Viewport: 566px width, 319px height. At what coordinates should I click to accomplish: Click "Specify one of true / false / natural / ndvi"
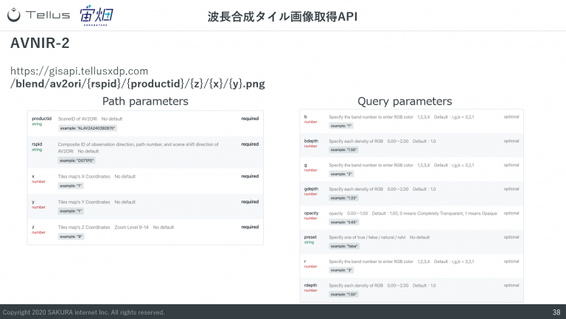[x=367, y=237]
